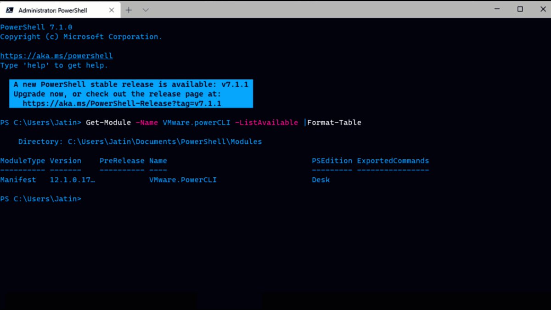The width and height of the screenshot is (551, 310).
Task: Click the 'ModuleType' column header
Action: [22, 161]
